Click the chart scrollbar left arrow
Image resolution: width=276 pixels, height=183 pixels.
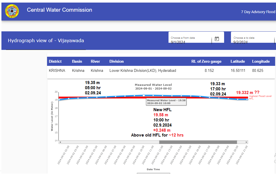click(60, 142)
